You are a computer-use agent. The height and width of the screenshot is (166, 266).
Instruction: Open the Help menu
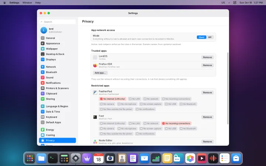click(x=38, y=3)
